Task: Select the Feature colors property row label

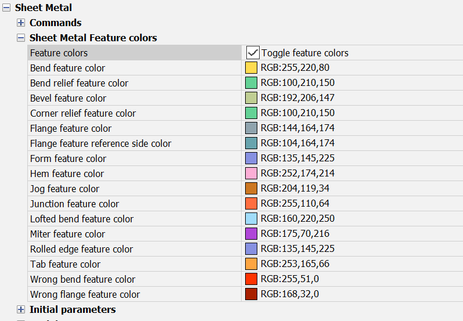Action: click(x=59, y=53)
